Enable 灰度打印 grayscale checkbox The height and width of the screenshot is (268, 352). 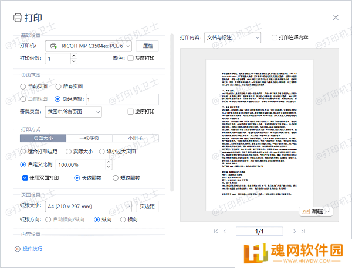pos(130,58)
